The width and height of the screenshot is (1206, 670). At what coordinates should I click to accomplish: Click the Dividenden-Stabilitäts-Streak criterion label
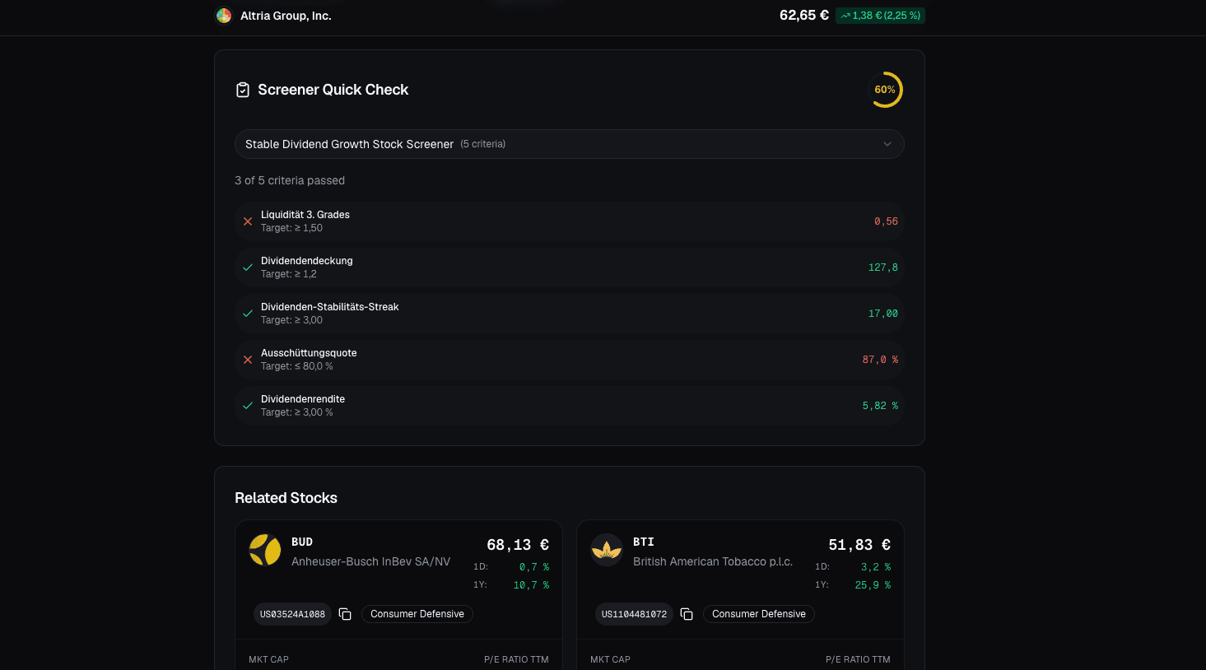[x=330, y=307]
